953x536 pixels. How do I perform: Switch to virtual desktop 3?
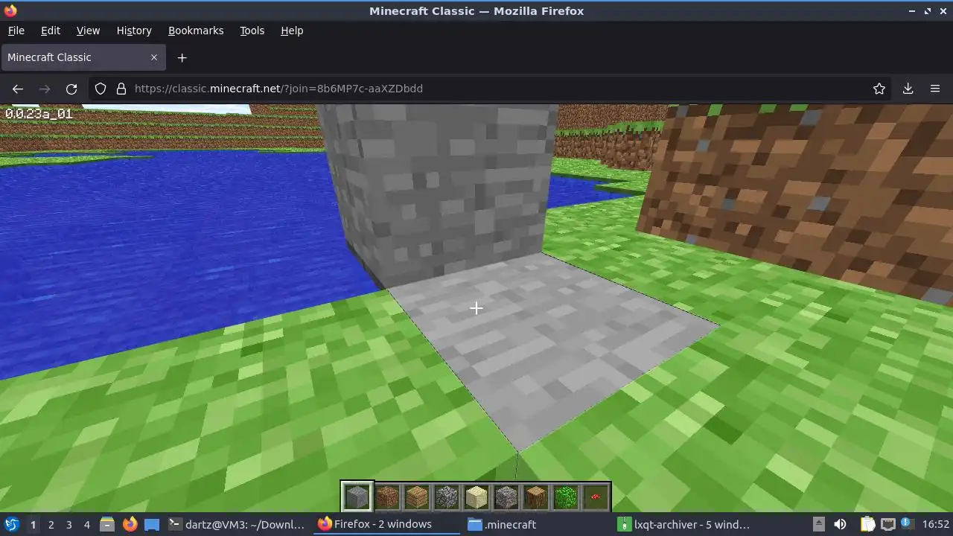tap(68, 525)
